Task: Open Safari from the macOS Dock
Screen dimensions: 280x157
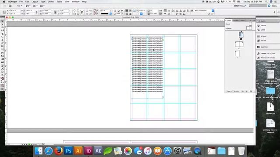Action: [49, 151]
